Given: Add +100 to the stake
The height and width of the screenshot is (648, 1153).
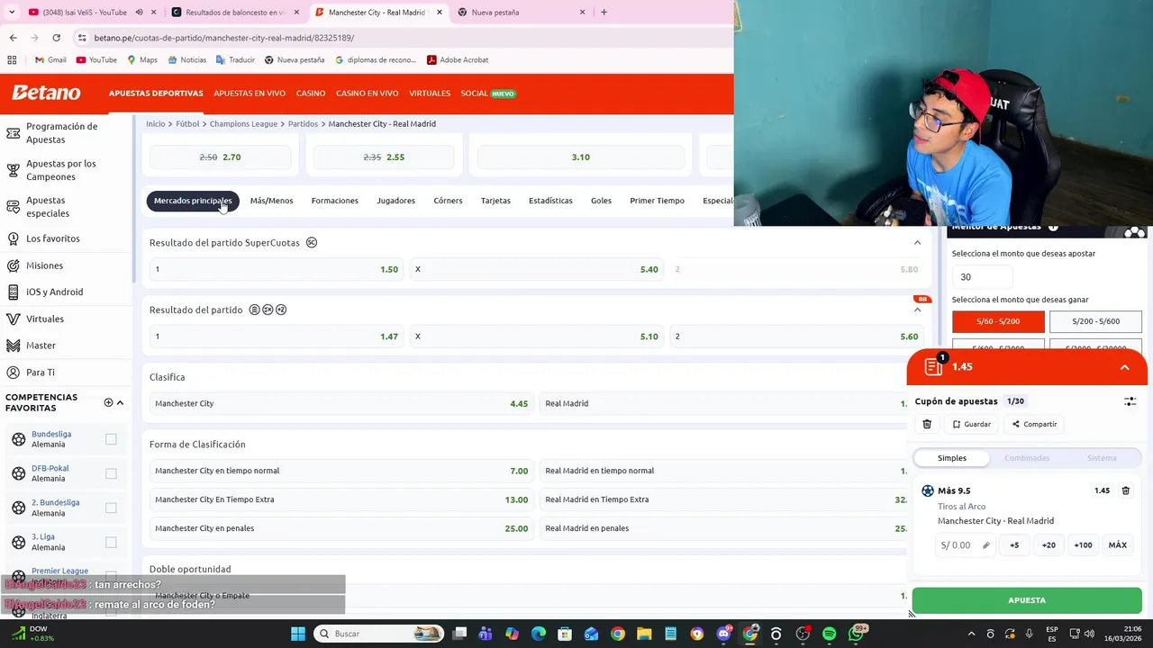Looking at the screenshot, I should pos(1083,545).
